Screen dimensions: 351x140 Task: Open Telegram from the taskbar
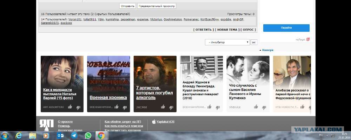click(x=74, y=135)
